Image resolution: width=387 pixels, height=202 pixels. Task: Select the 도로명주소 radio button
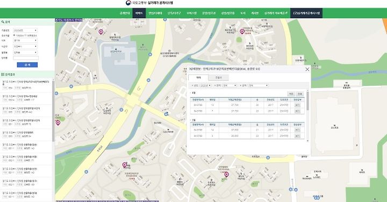point(25,35)
